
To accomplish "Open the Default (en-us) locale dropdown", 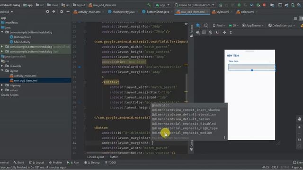I will [282, 25].
